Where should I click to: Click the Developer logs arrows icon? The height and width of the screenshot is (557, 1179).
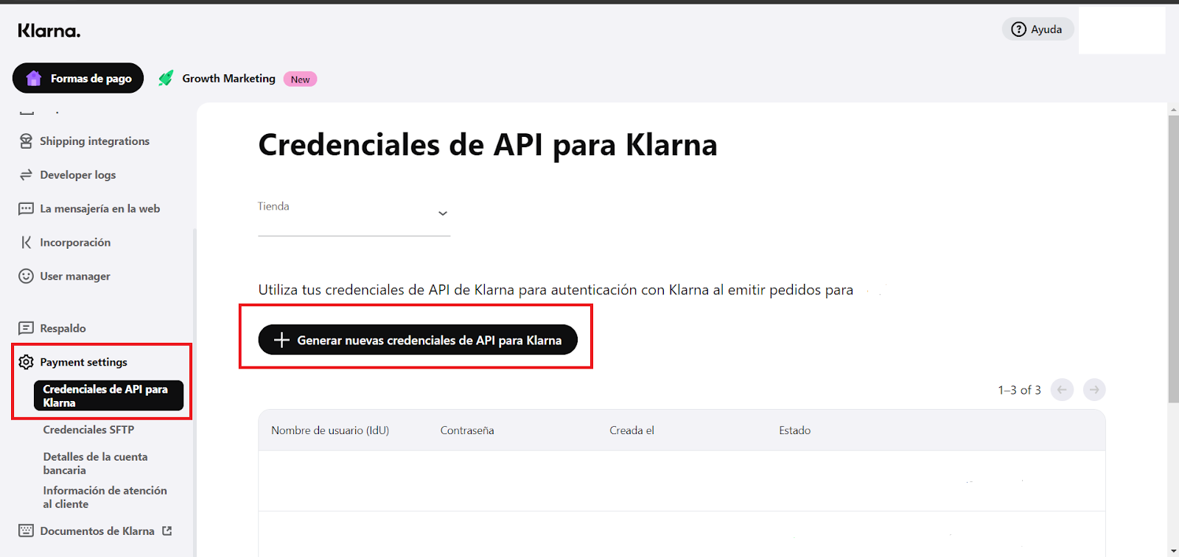pos(26,174)
